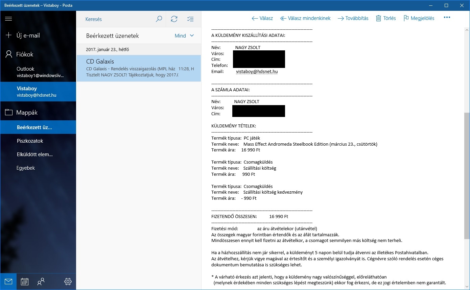Screen dimensions: 470x290
Task: Select the Vistaboy hdsnet.hu account
Action: (x=38, y=92)
